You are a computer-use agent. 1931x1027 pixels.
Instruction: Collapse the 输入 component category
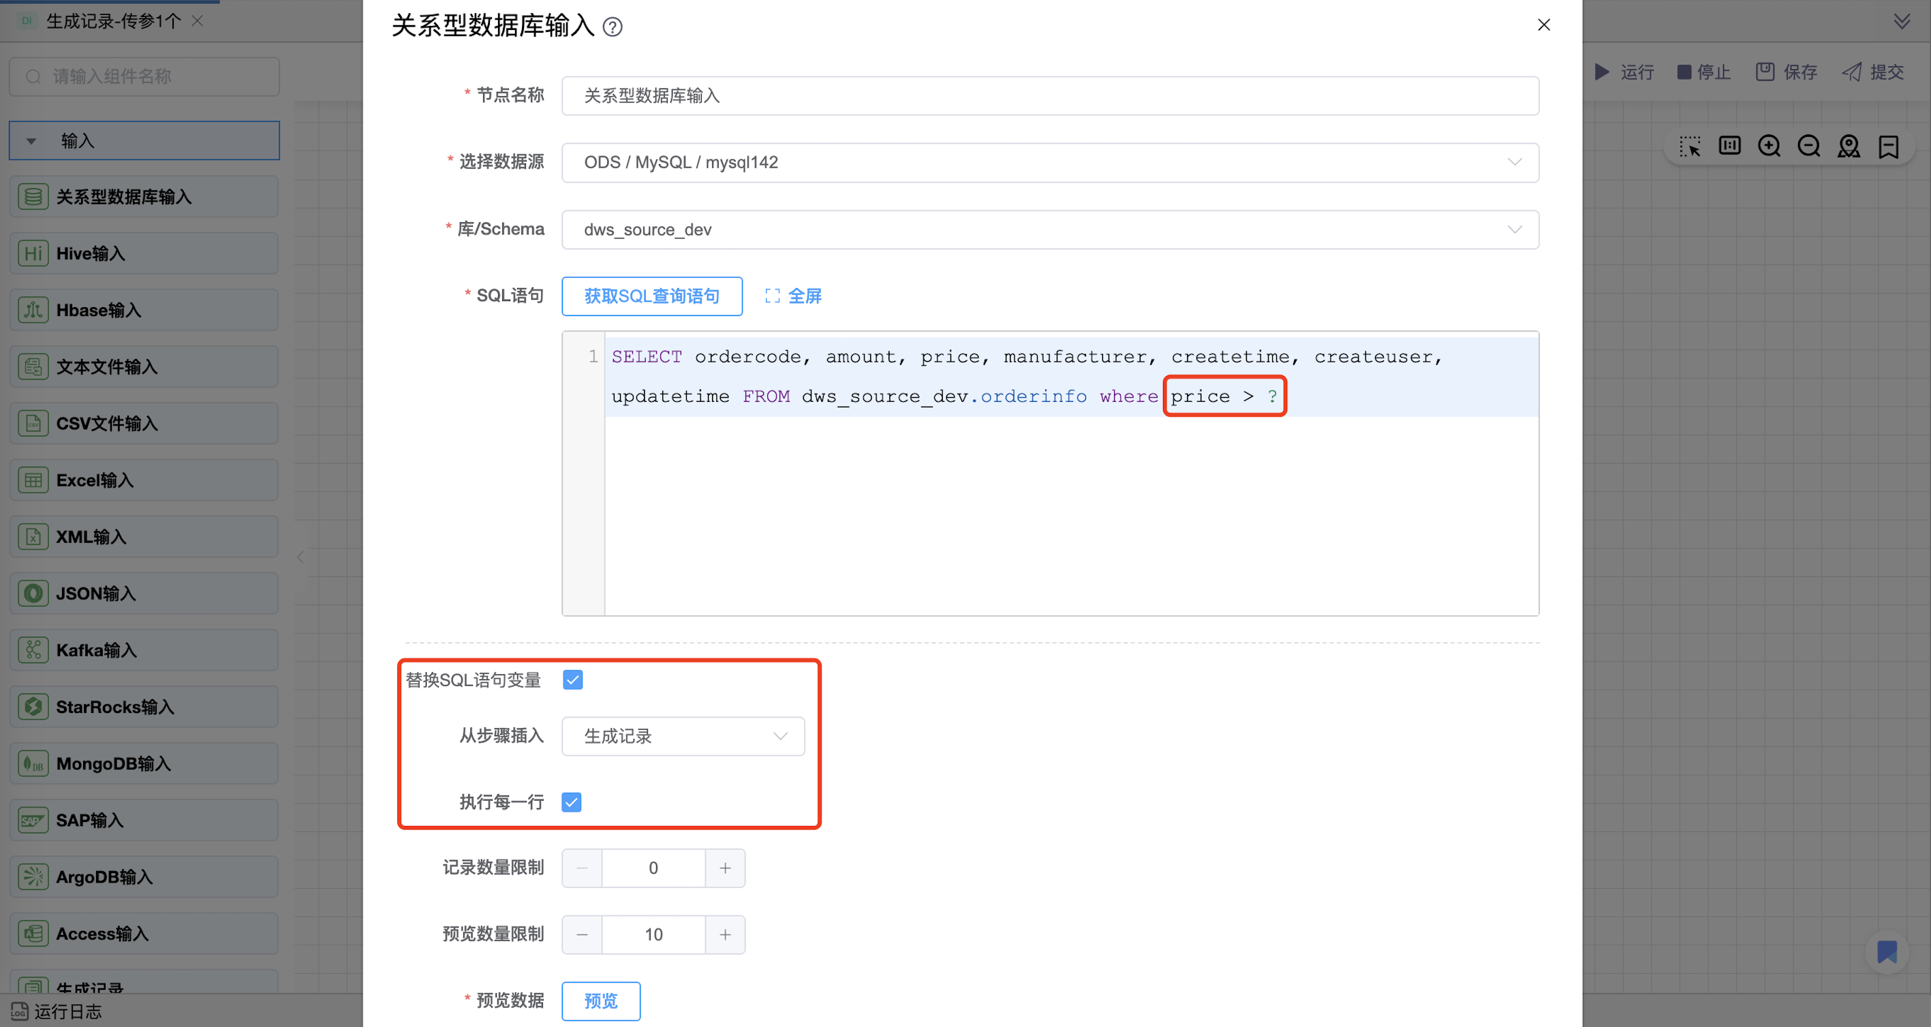tap(31, 141)
